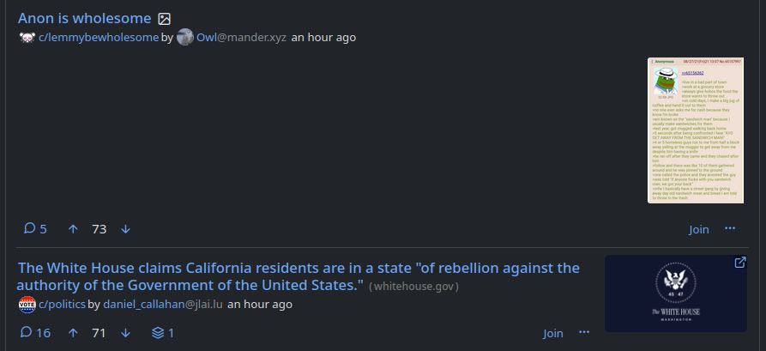Visit the c/lemmybewholesome community

(99, 38)
